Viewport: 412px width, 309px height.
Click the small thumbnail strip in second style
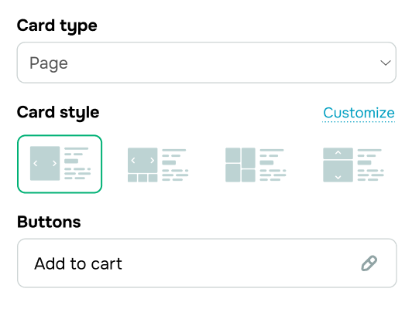[142, 178]
